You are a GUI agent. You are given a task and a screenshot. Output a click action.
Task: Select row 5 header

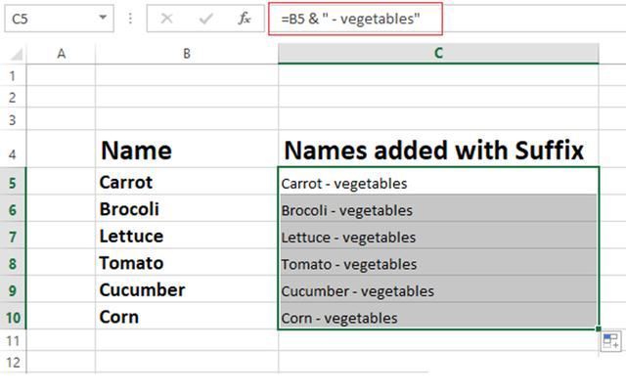click(x=13, y=182)
